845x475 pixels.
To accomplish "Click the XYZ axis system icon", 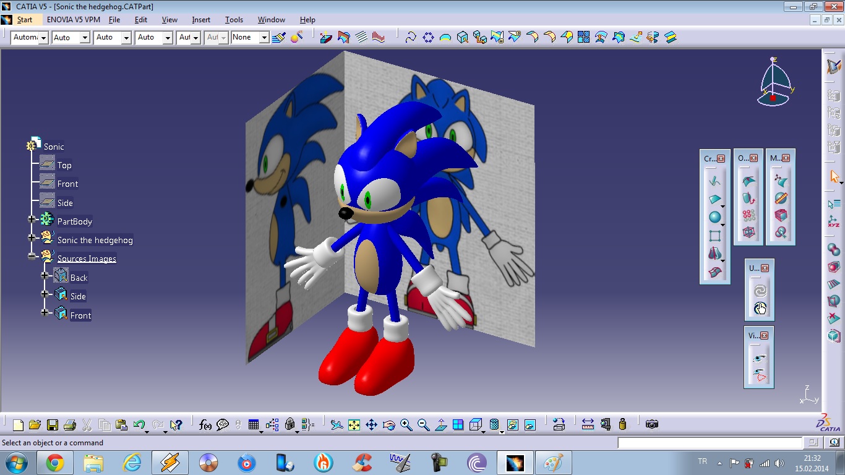I will 834,222.
